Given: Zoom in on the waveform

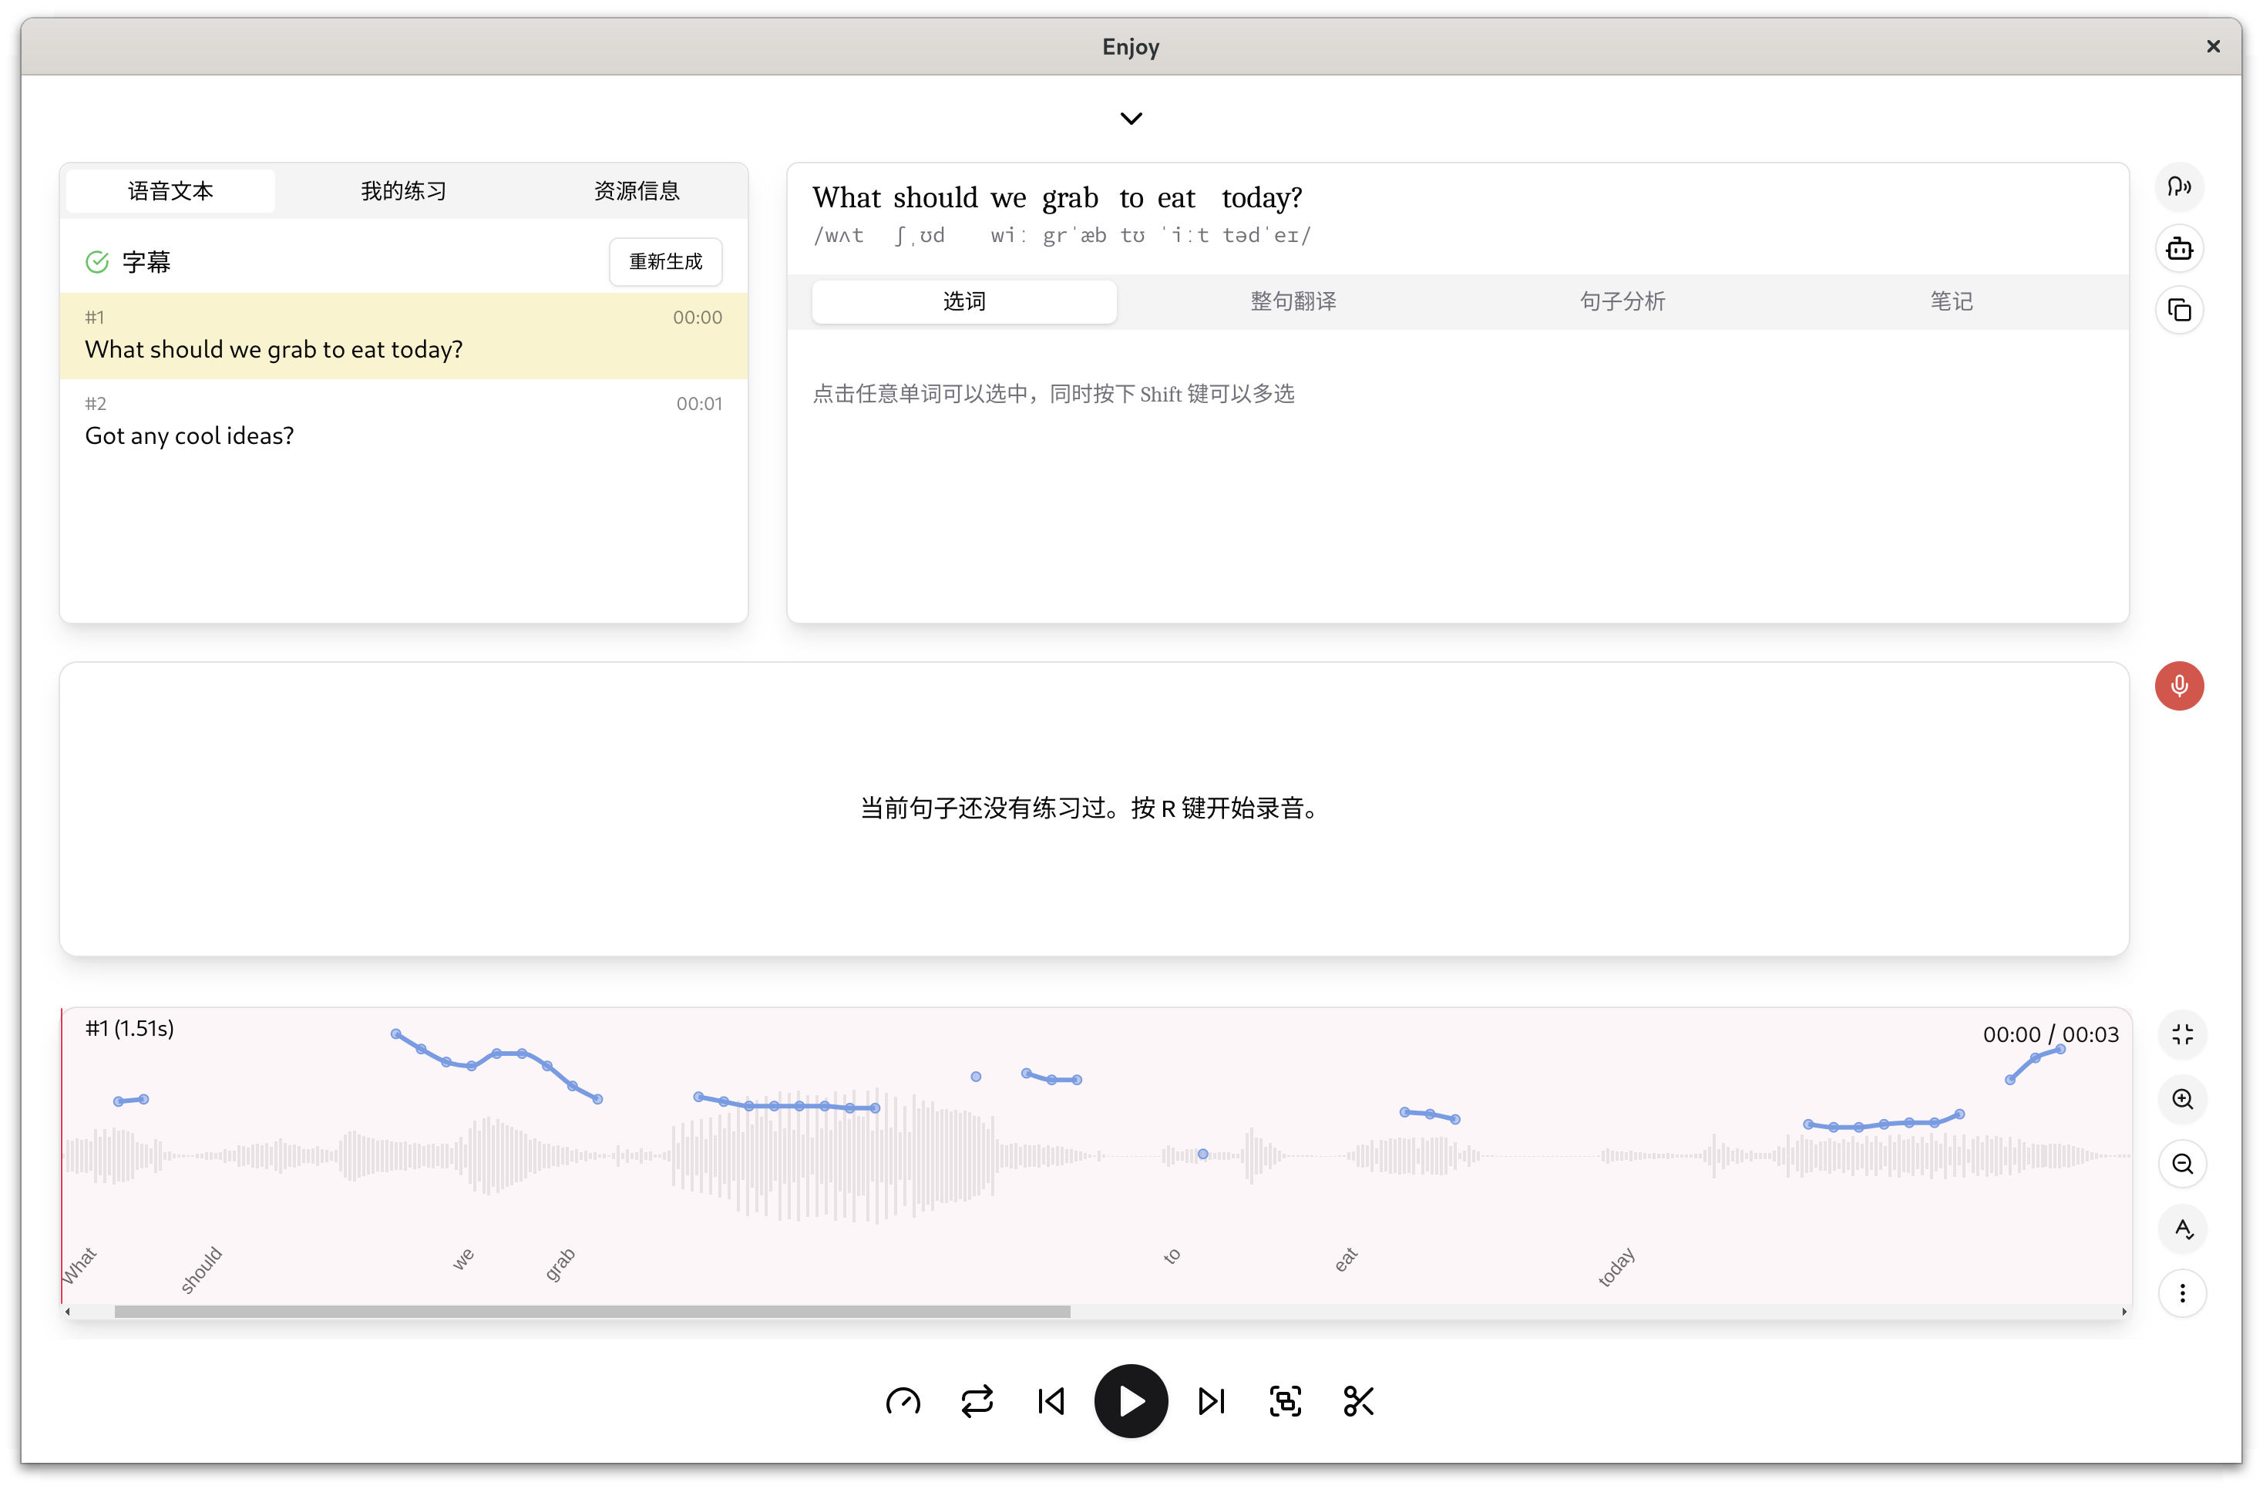Looking at the screenshot, I should coord(2181,1099).
